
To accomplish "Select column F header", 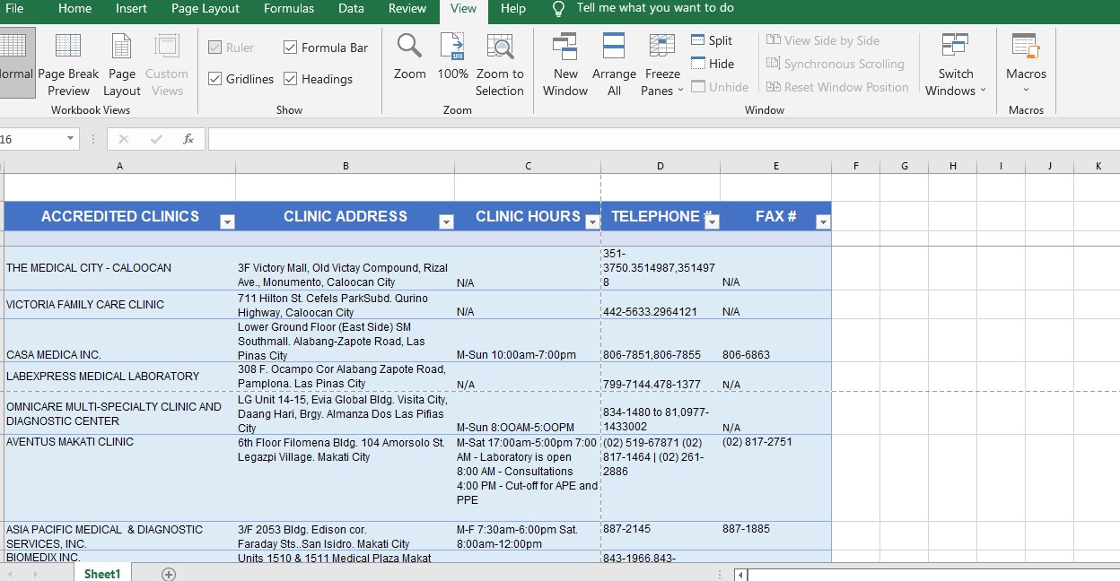I will pos(856,166).
